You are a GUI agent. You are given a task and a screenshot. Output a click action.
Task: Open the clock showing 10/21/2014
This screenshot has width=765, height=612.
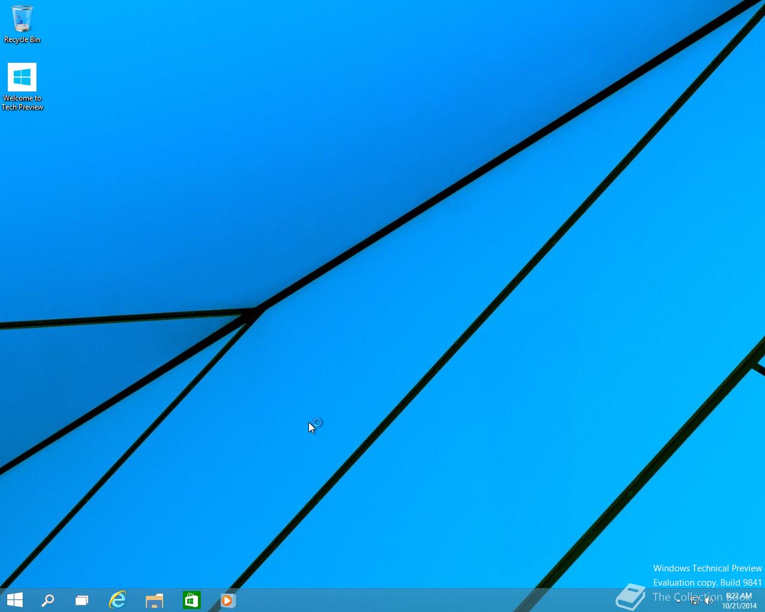[x=739, y=601]
